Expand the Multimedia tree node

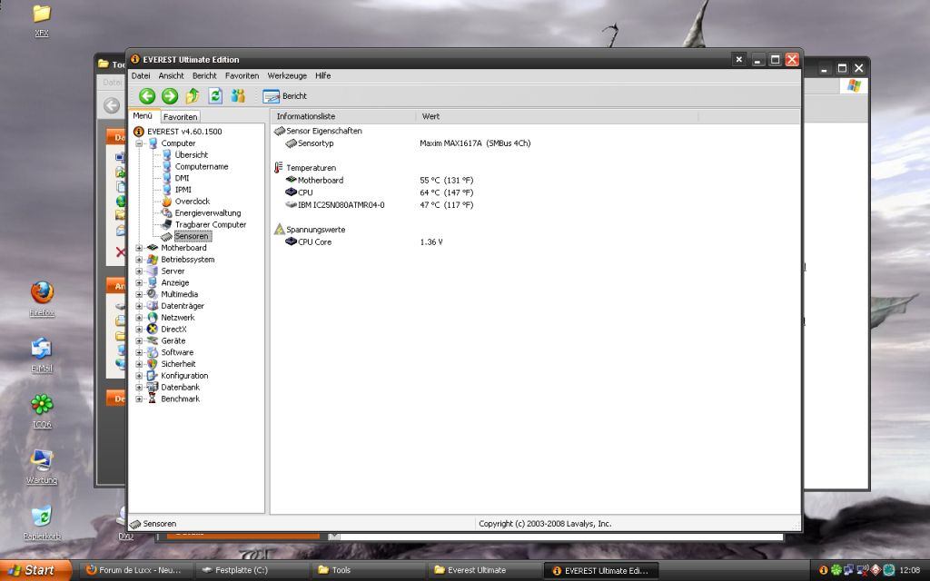[139, 294]
